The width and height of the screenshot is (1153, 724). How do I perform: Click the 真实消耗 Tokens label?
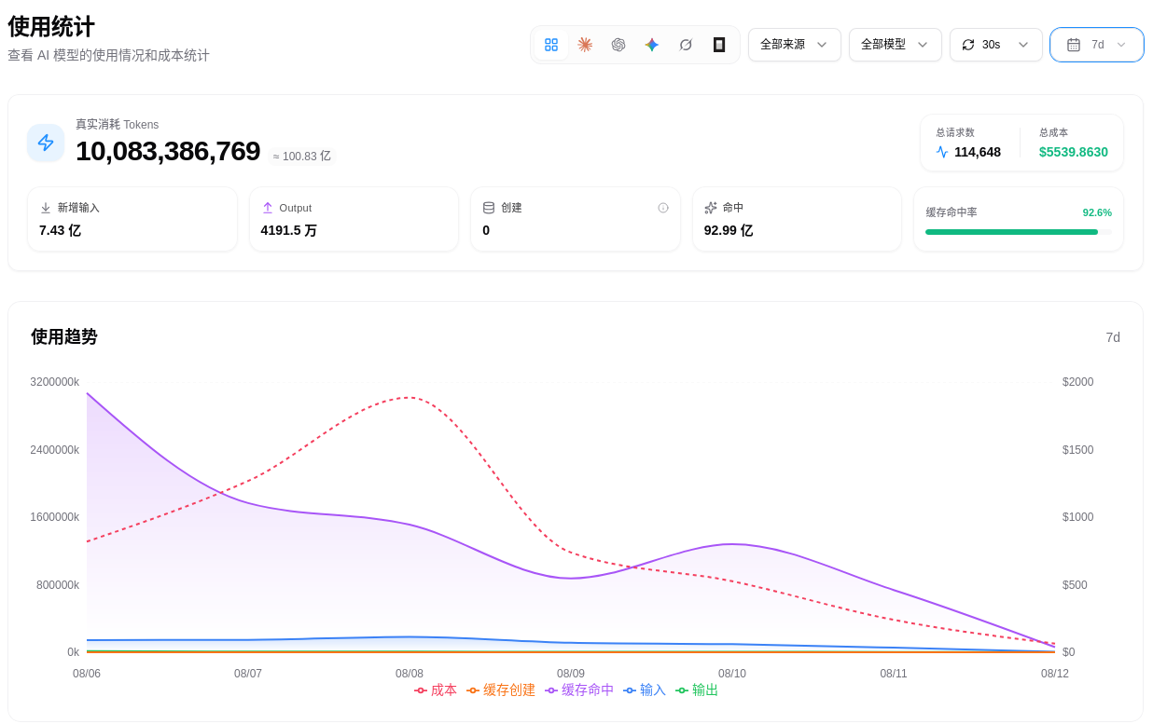pos(118,124)
